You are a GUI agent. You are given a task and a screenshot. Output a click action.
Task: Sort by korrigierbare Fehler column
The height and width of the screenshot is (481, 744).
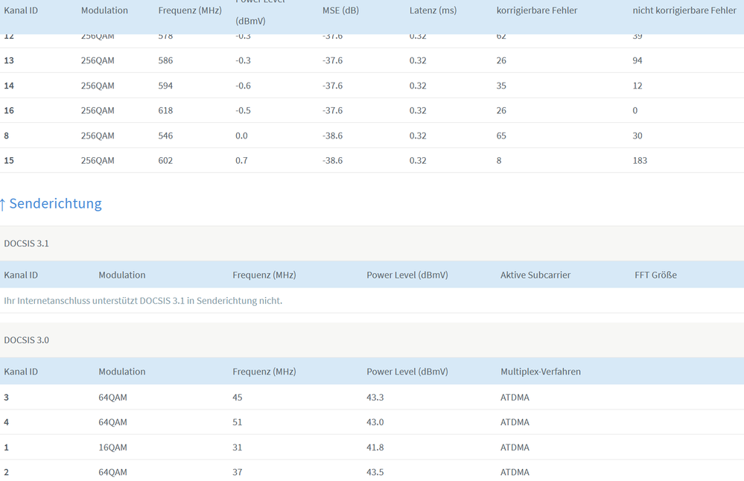[x=536, y=10]
